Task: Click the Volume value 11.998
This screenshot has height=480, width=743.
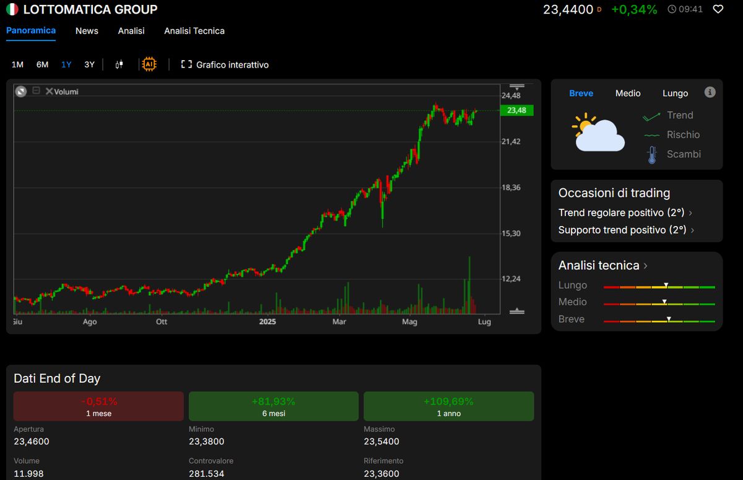Action: click(28, 474)
